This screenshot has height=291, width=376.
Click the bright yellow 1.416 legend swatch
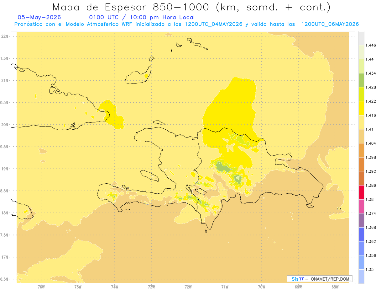click(x=361, y=108)
